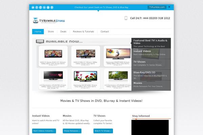Viewport: 203px width, 135px height.
Task: Click the phone icon beside Call 24/7
Action: click(126, 18)
